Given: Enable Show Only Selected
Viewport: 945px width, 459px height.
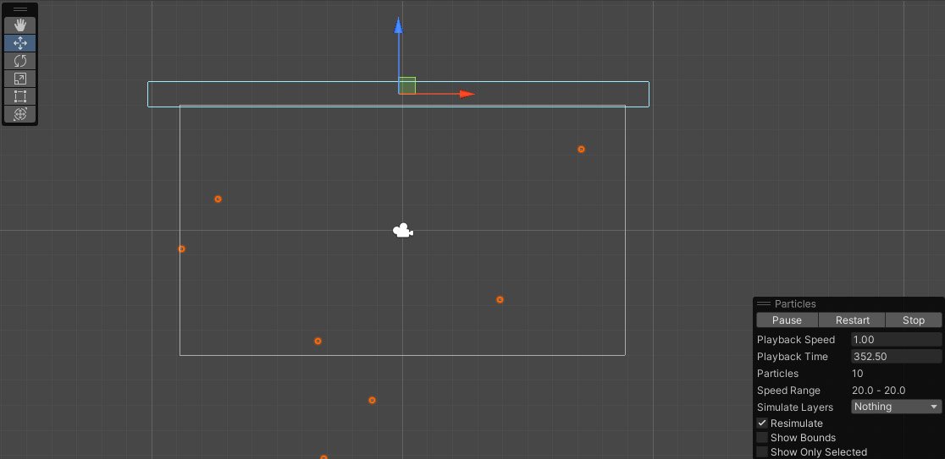Looking at the screenshot, I should (762, 452).
